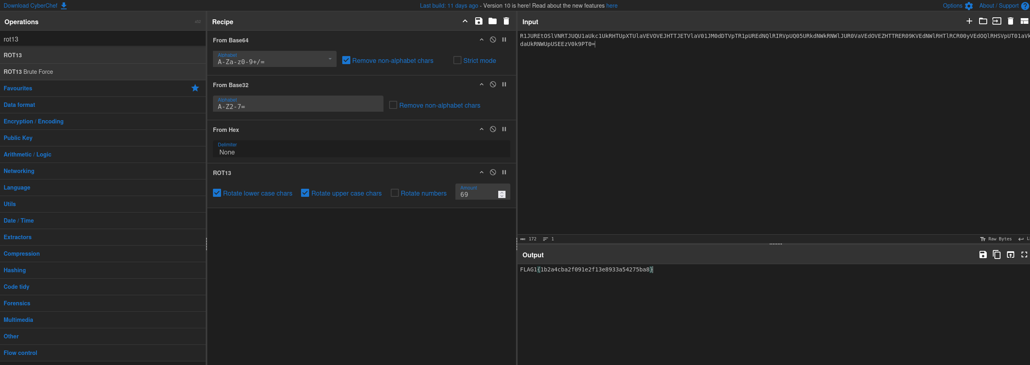1030x365 pixels.
Task: Click the Favourites star icon
Action: pos(195,88)
